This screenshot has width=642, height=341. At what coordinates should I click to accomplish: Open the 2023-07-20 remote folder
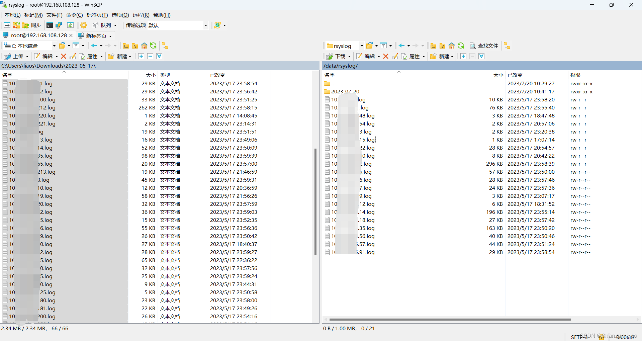click(345, 91)
